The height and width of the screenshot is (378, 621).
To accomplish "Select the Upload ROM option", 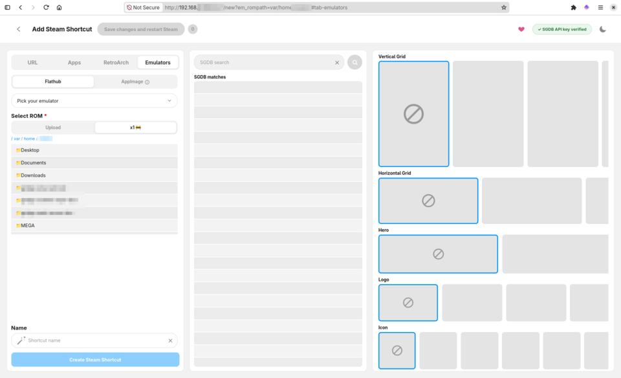I will 53,128.
